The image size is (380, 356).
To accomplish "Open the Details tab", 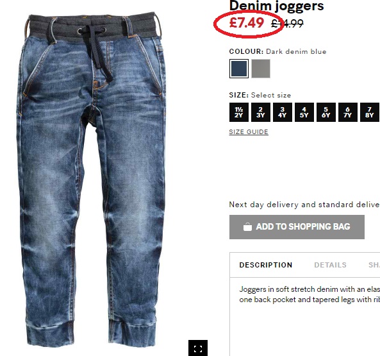I will [330, 265].
